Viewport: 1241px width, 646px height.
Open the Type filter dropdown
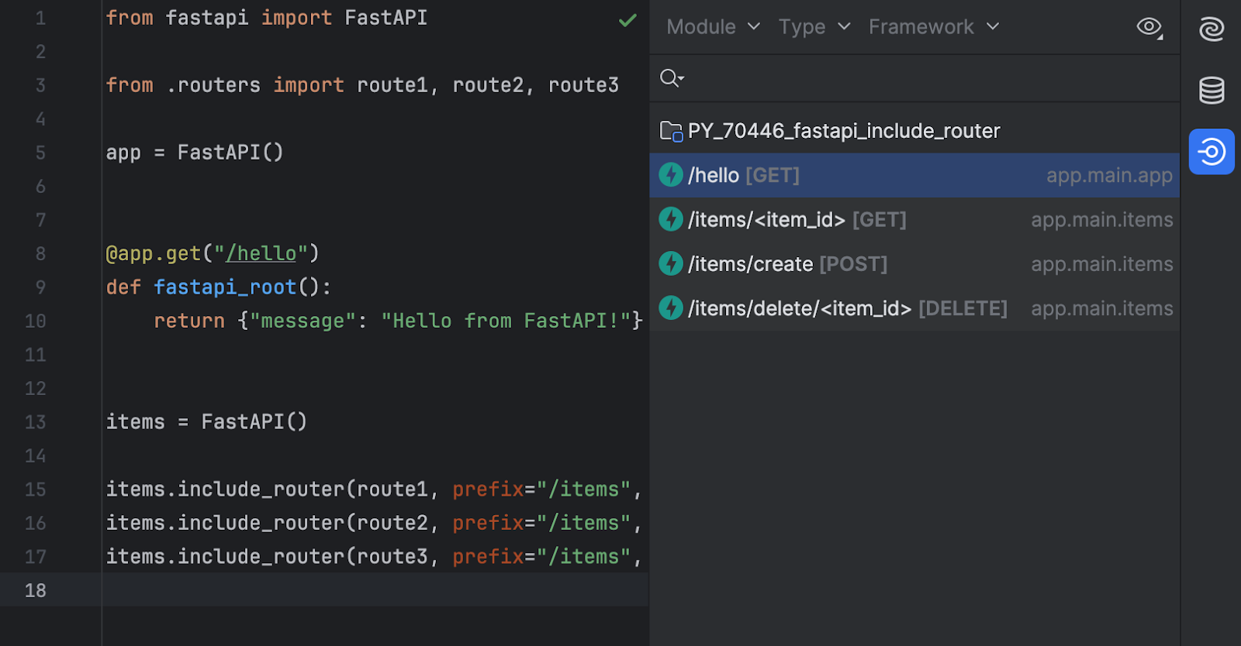coord(814,27)
